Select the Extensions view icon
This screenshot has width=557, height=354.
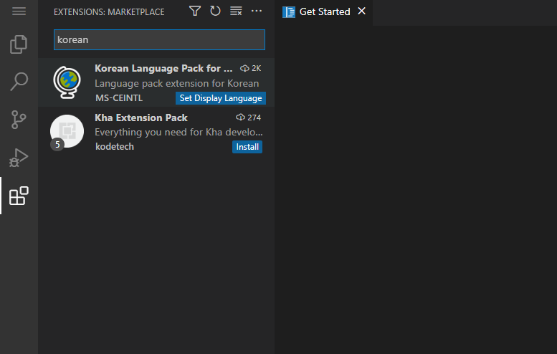[x=19, y=196]
